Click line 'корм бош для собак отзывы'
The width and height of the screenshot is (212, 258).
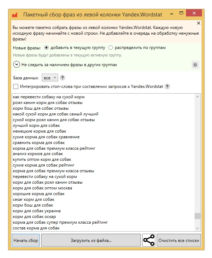click(41, 108)
